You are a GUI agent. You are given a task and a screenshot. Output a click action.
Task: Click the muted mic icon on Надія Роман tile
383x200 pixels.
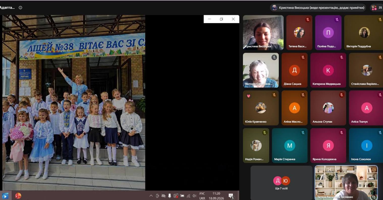(x=264, y=132)
